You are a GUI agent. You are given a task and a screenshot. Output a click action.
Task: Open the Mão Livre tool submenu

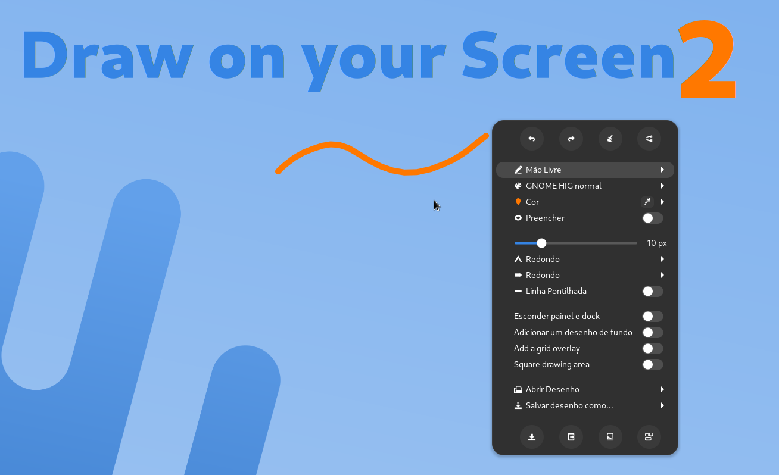point(585,170)
